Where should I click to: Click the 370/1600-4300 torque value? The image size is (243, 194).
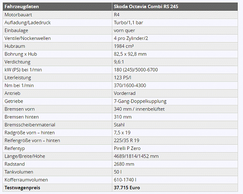pos(130,85)
